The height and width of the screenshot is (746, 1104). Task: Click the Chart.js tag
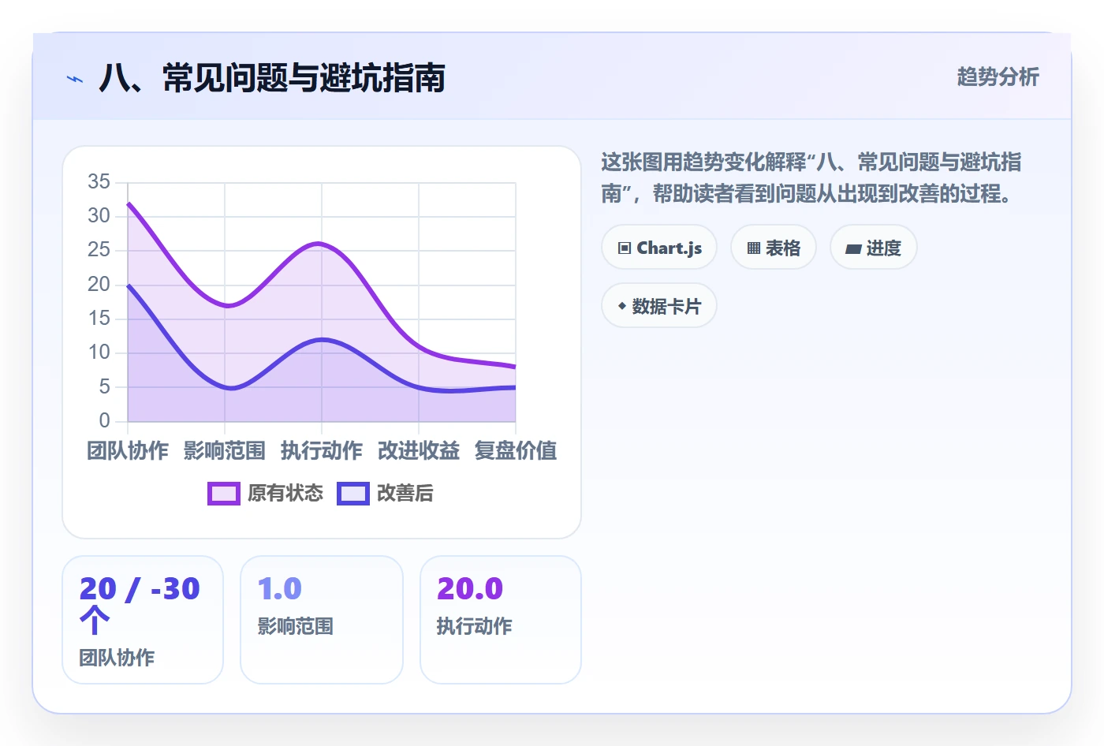(659, 248)
